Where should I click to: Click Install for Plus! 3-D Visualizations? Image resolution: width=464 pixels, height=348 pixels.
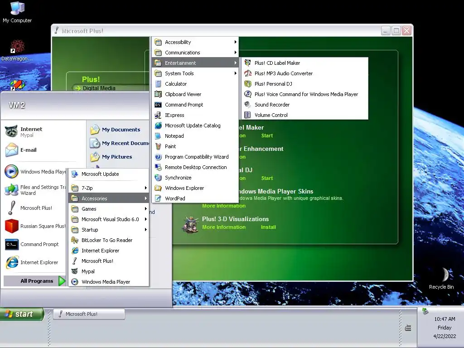[268, 227]
